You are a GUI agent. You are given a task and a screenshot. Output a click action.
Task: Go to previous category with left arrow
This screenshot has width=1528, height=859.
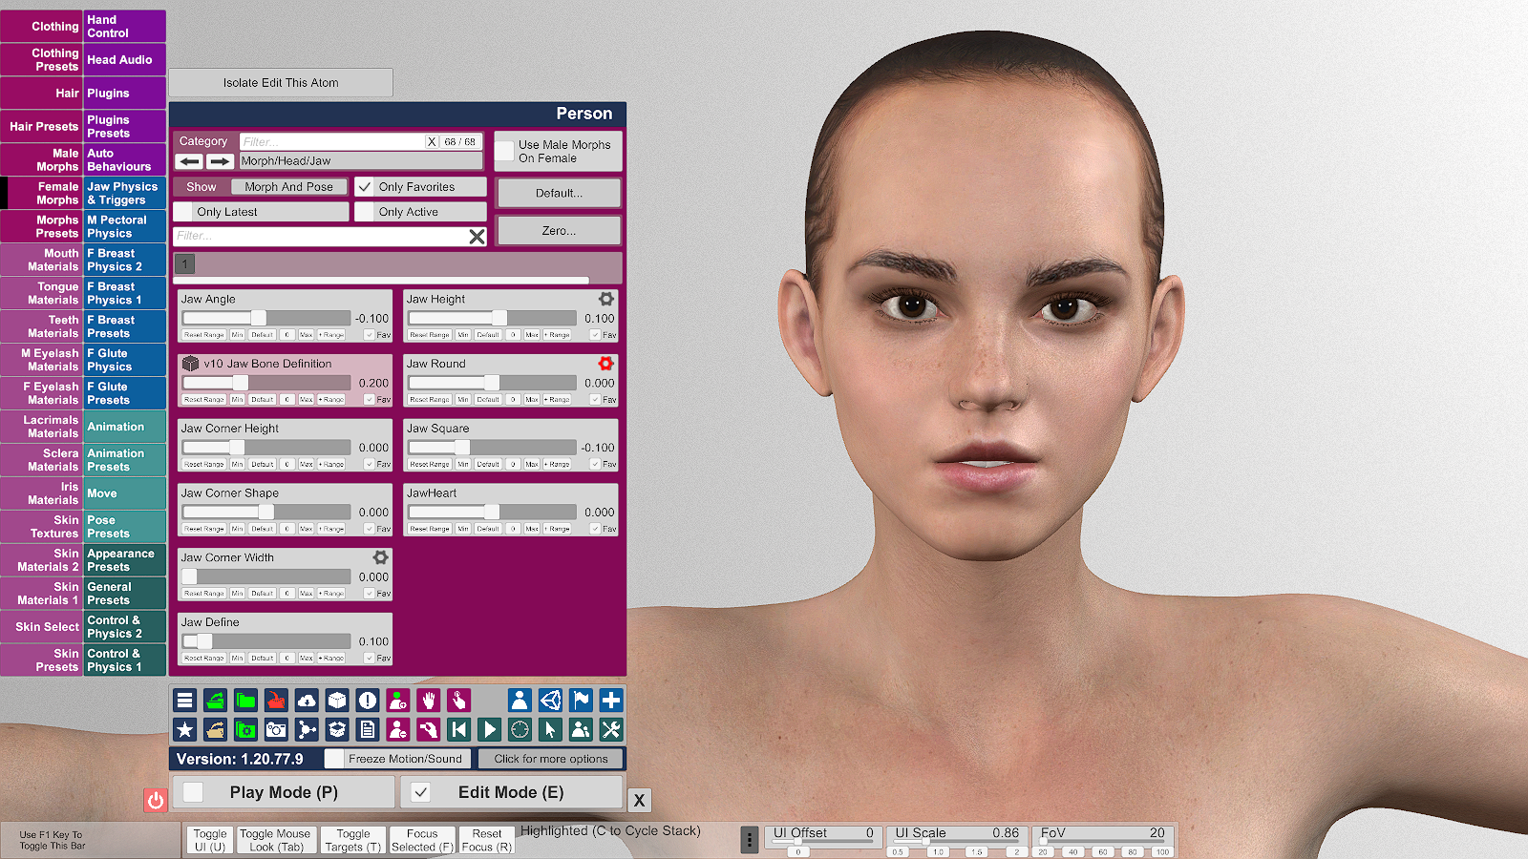pos(189,161)
